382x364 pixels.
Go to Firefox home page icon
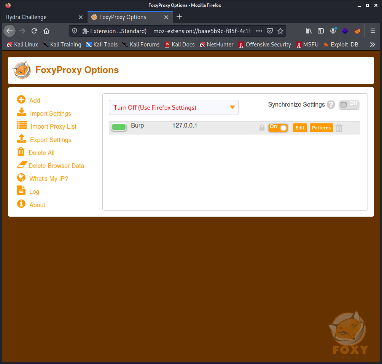tap(46, 31)
